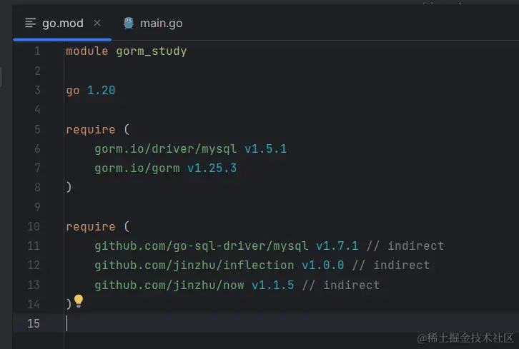519x349 pixels.
Task: Click the closing parenthesis on line 8
Action: [x=69, y=188]
